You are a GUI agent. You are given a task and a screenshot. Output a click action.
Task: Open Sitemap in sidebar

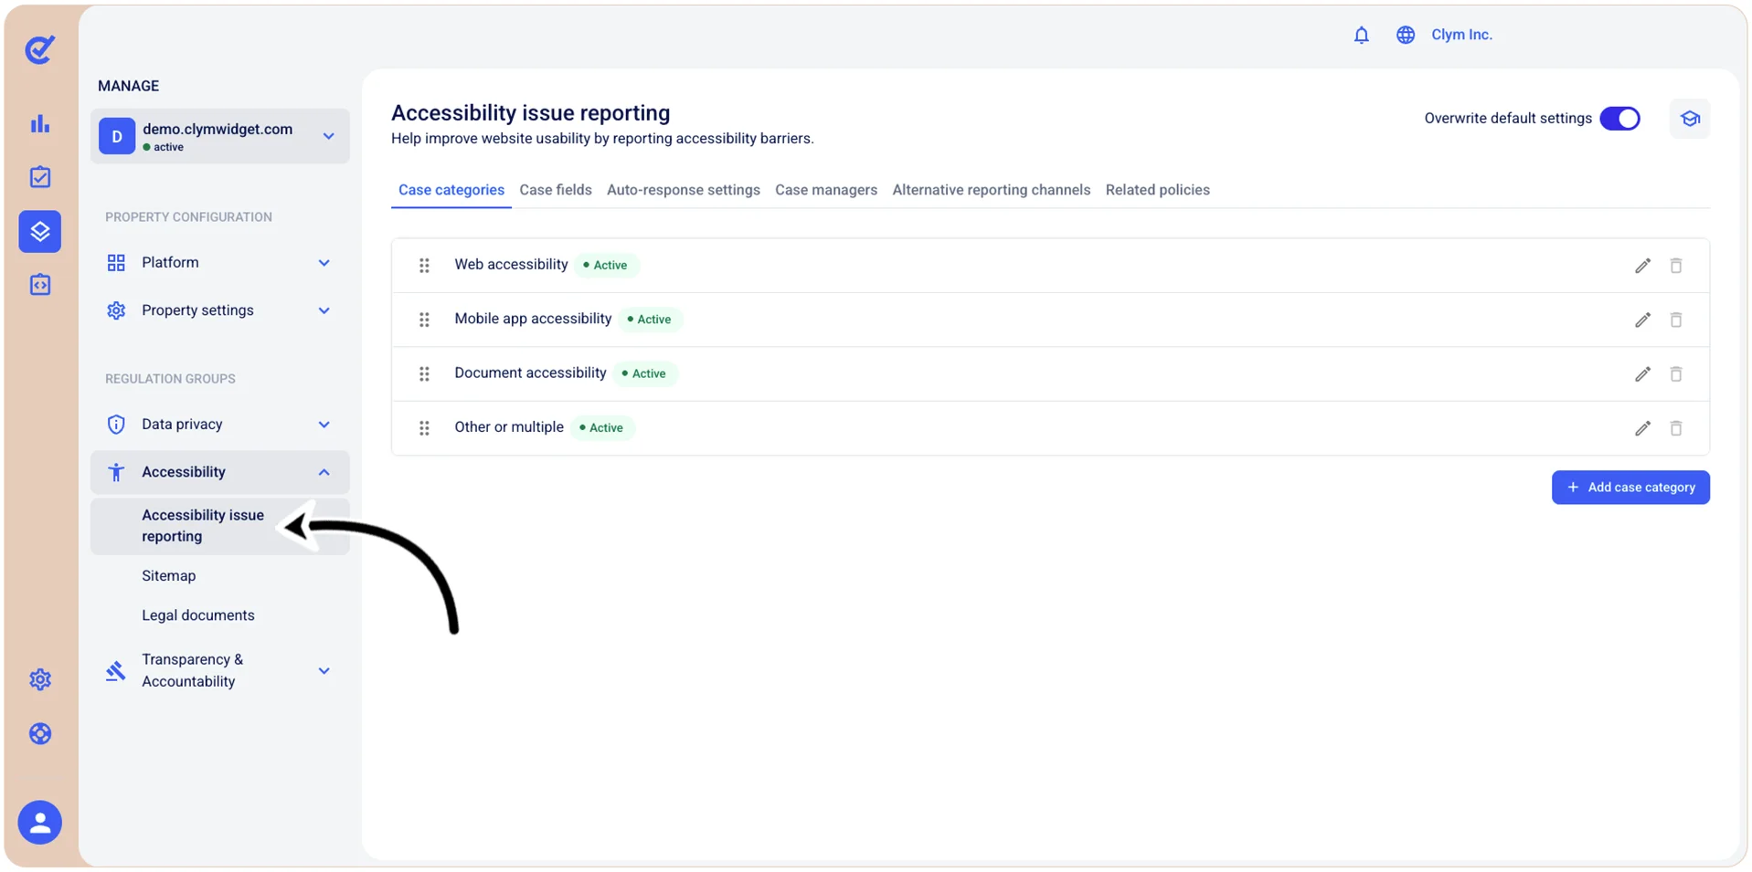(168, 576)
